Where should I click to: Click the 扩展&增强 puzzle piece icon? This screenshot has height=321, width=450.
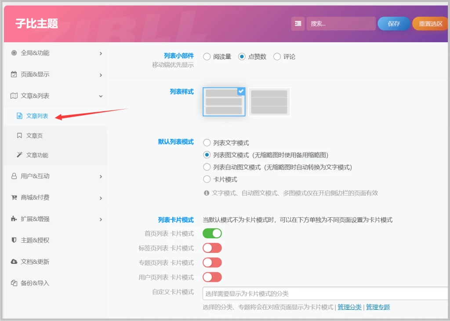tap(14, 219)
